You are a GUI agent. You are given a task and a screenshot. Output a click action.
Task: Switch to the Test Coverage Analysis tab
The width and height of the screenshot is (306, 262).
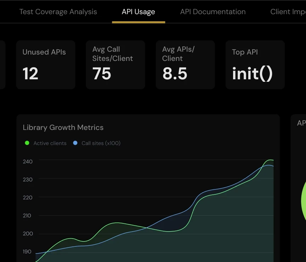coord(58,11)
